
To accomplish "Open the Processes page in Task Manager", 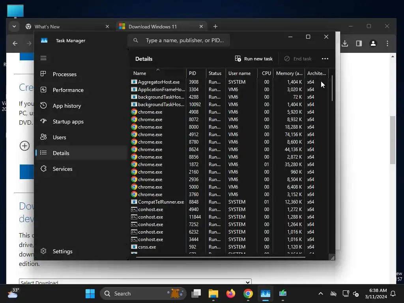I will click(81, 74).
